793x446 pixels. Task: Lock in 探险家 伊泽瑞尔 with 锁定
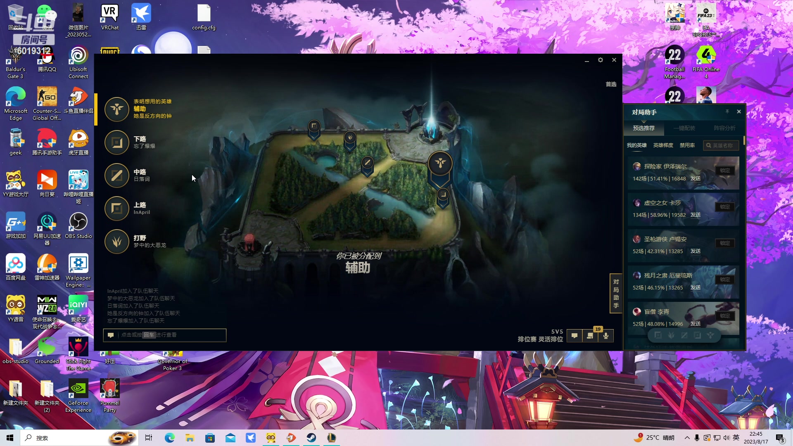pos(725,171)
